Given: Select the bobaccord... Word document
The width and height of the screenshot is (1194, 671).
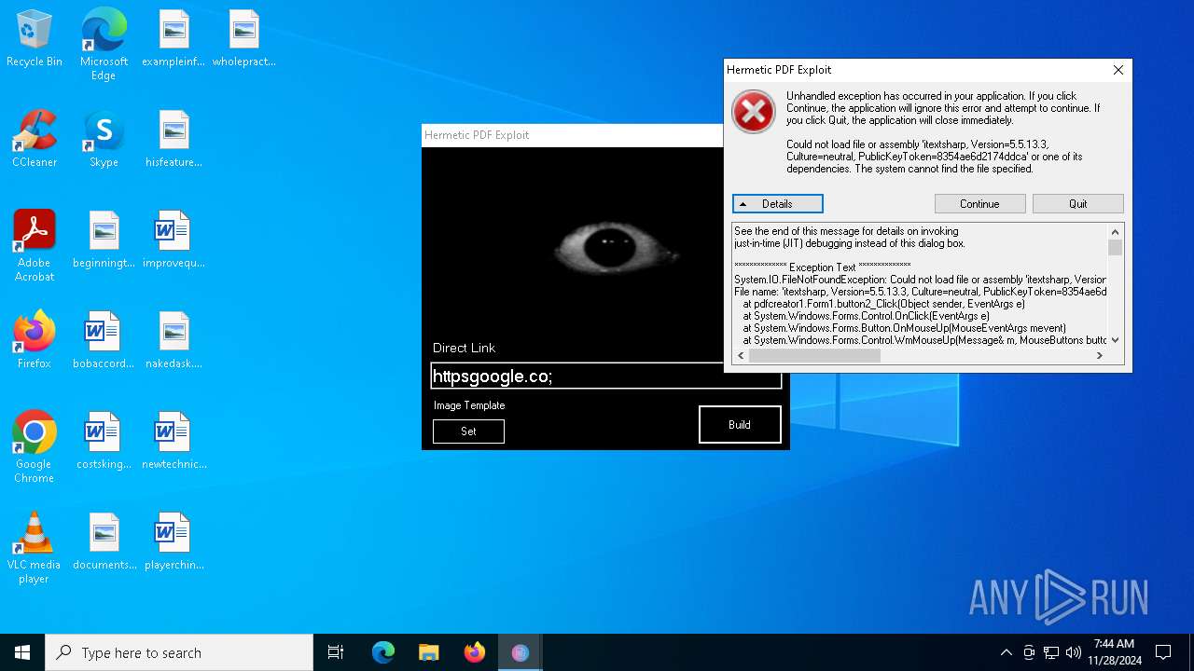Looking at the screenshot, I should pyautogui.click(x=104, y=341).
